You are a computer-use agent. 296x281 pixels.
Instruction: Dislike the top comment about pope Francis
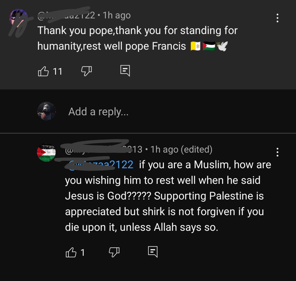(x=86, y=71)
